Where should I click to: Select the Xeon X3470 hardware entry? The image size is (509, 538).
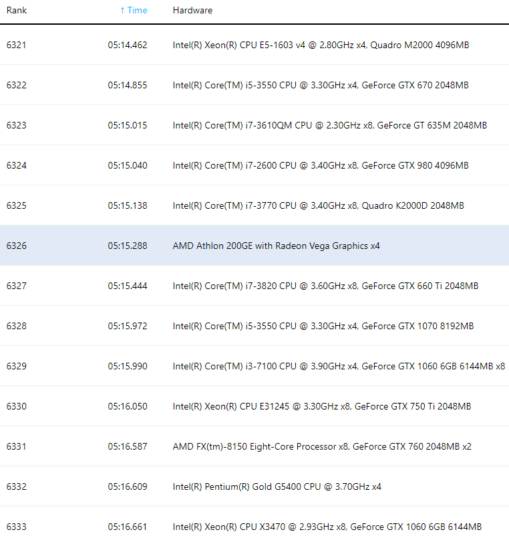(x=327, y=527)
